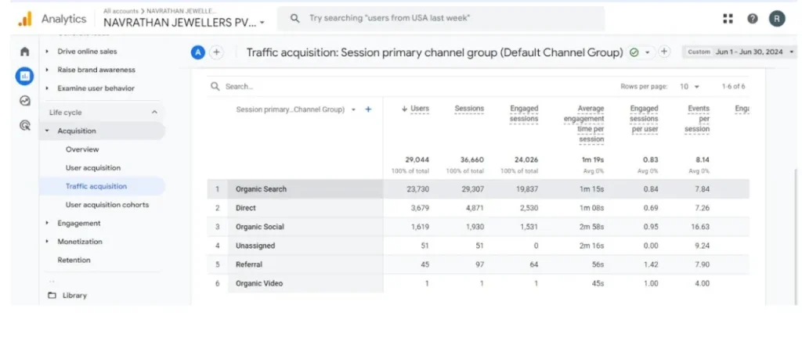
Task: Add a secondary dimension with the blue plus
Action: 368,109
